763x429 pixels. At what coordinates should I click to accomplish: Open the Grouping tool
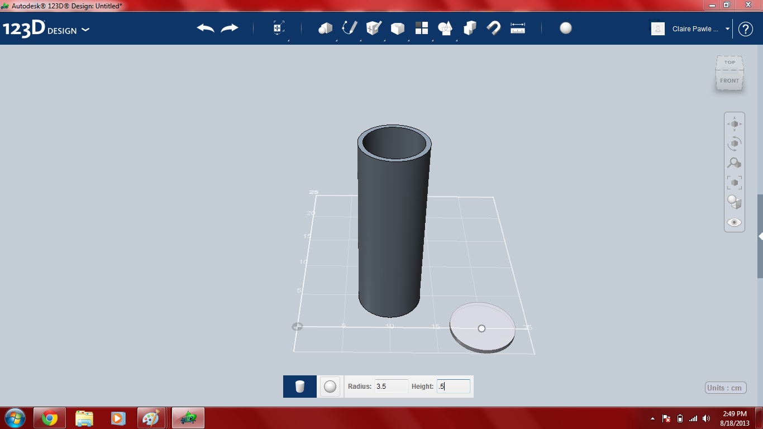pos(445,28)
